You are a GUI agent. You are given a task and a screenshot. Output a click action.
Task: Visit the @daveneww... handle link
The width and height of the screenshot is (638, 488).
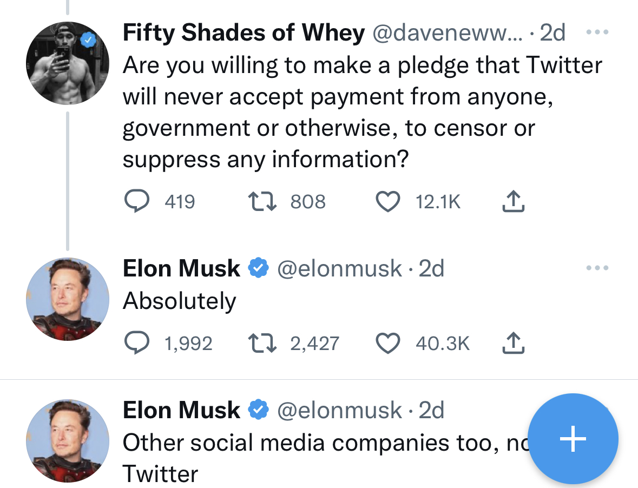(x=447, y=33)
